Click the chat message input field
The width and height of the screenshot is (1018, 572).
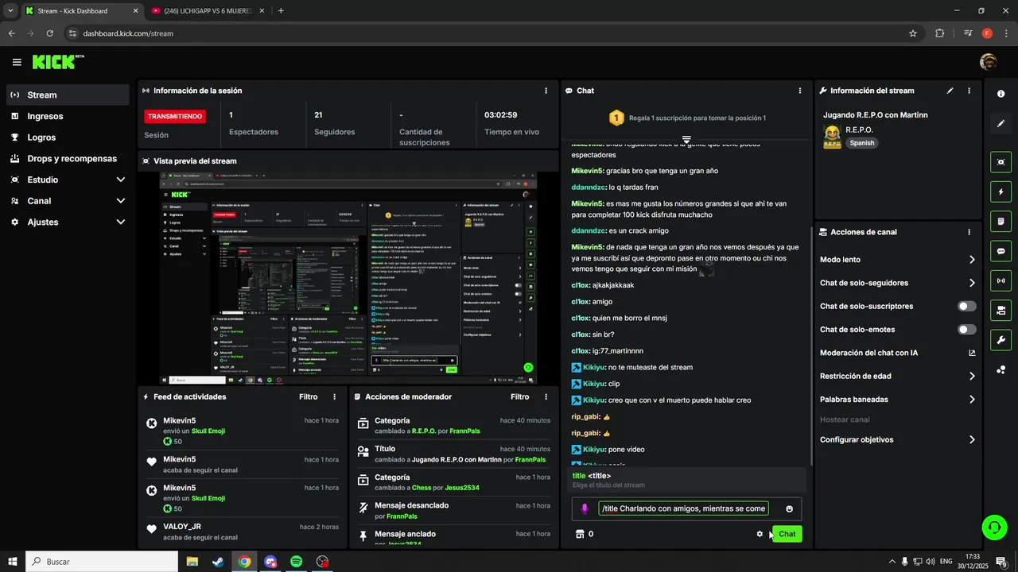(x=684, y=508)
